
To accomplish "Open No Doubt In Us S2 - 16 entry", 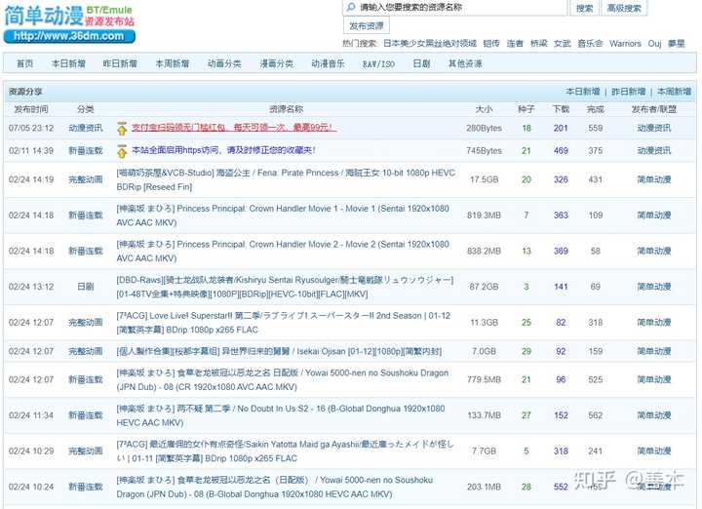I will pos(280,415).
